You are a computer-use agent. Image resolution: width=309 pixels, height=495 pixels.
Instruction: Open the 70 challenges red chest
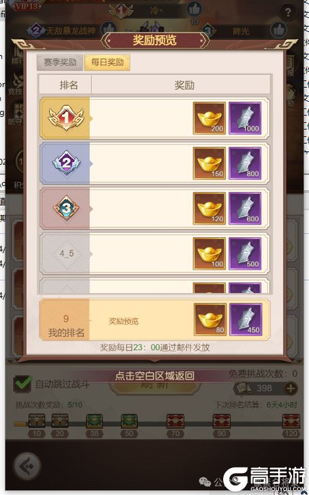tap(175, 421)
